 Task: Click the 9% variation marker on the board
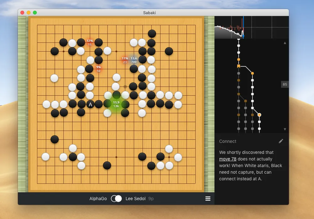click(x=98, y=69)
